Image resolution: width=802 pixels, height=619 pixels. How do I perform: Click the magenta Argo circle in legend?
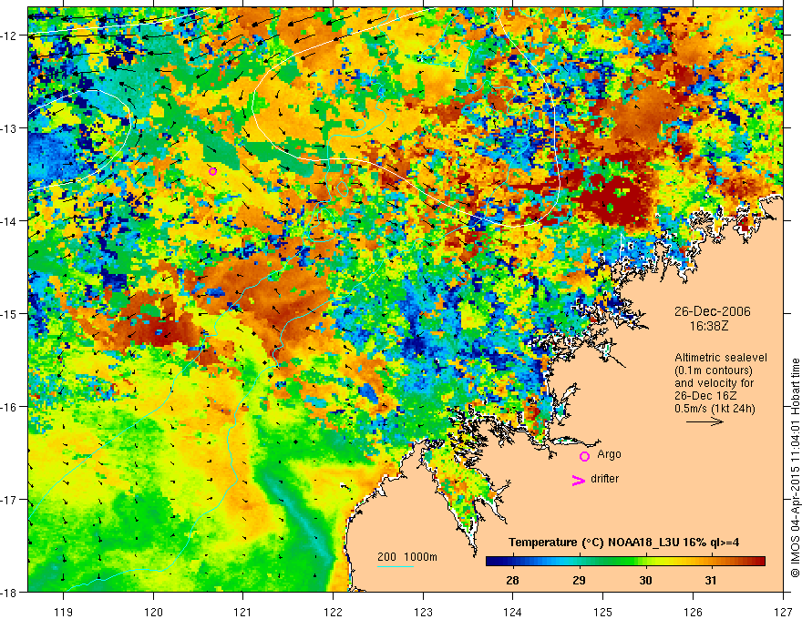[584, 456]
